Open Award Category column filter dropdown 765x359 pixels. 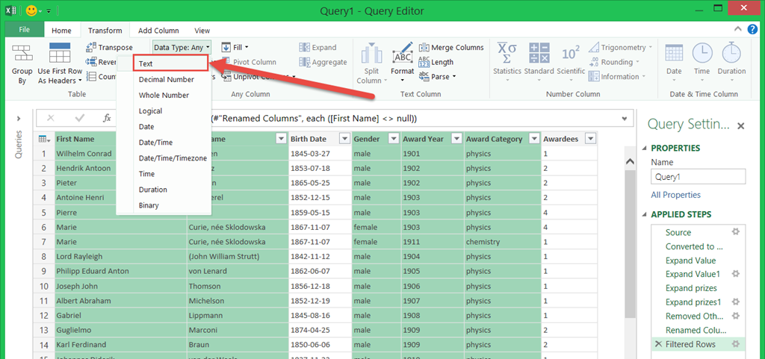click(x=533, y=139)
